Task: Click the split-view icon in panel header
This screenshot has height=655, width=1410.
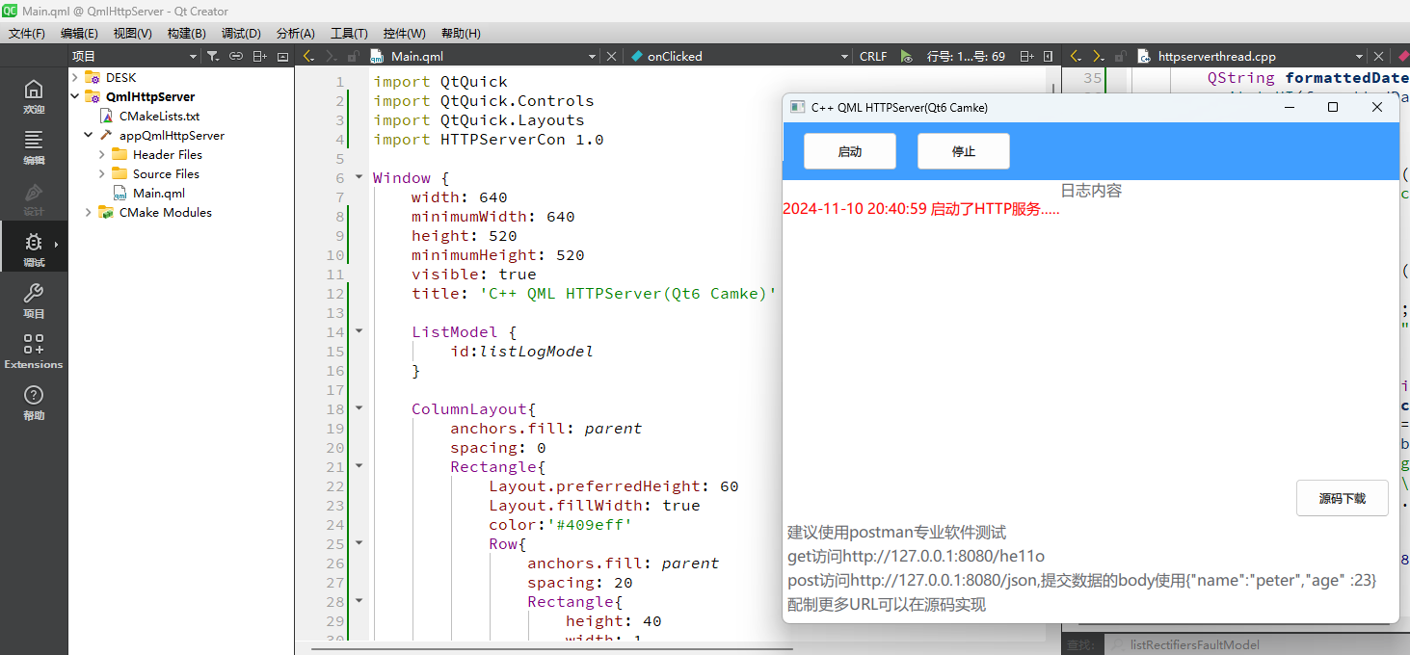Action: 259,56
